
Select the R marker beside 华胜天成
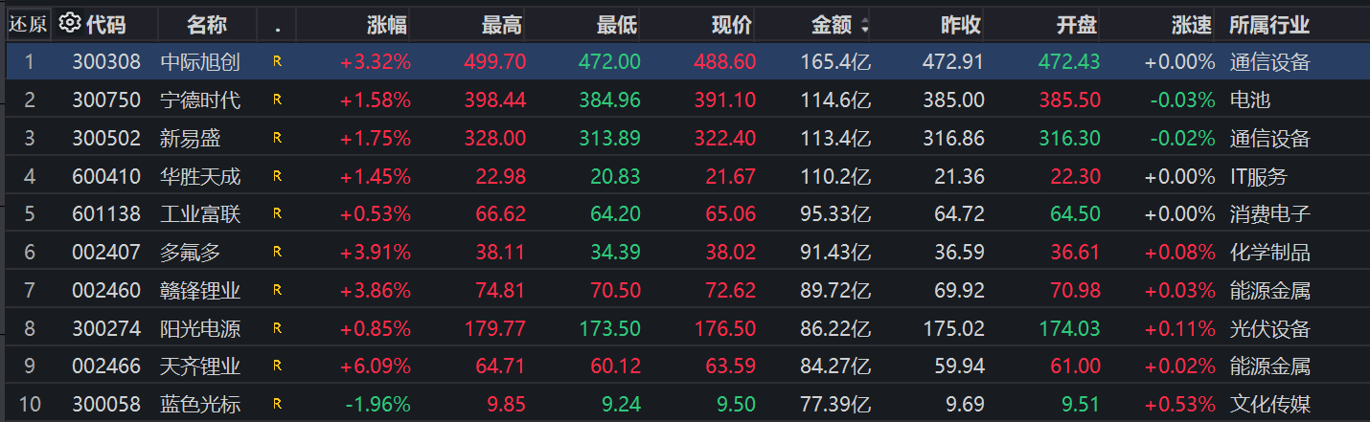point(277,176)
